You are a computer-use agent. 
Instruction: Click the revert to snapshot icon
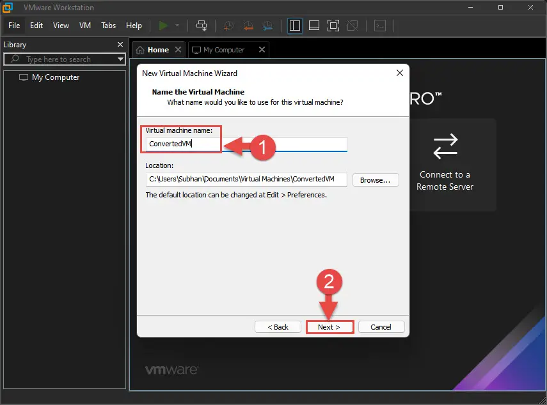248,26
